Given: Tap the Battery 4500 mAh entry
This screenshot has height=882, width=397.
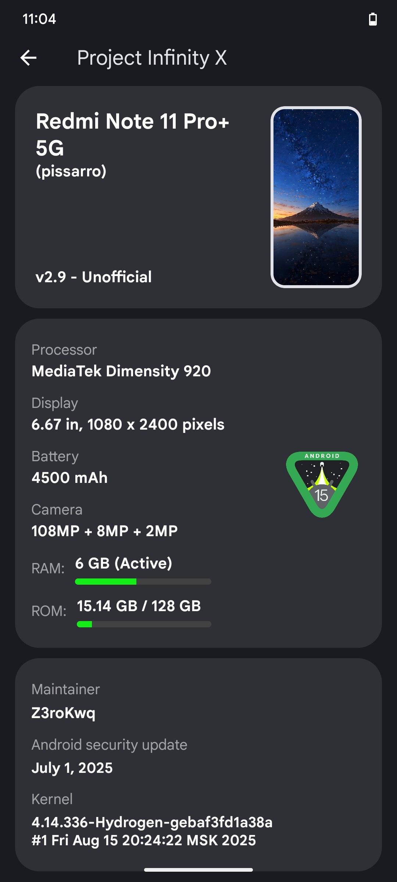Looking at the screenshot, I should [x=69, y=467].
